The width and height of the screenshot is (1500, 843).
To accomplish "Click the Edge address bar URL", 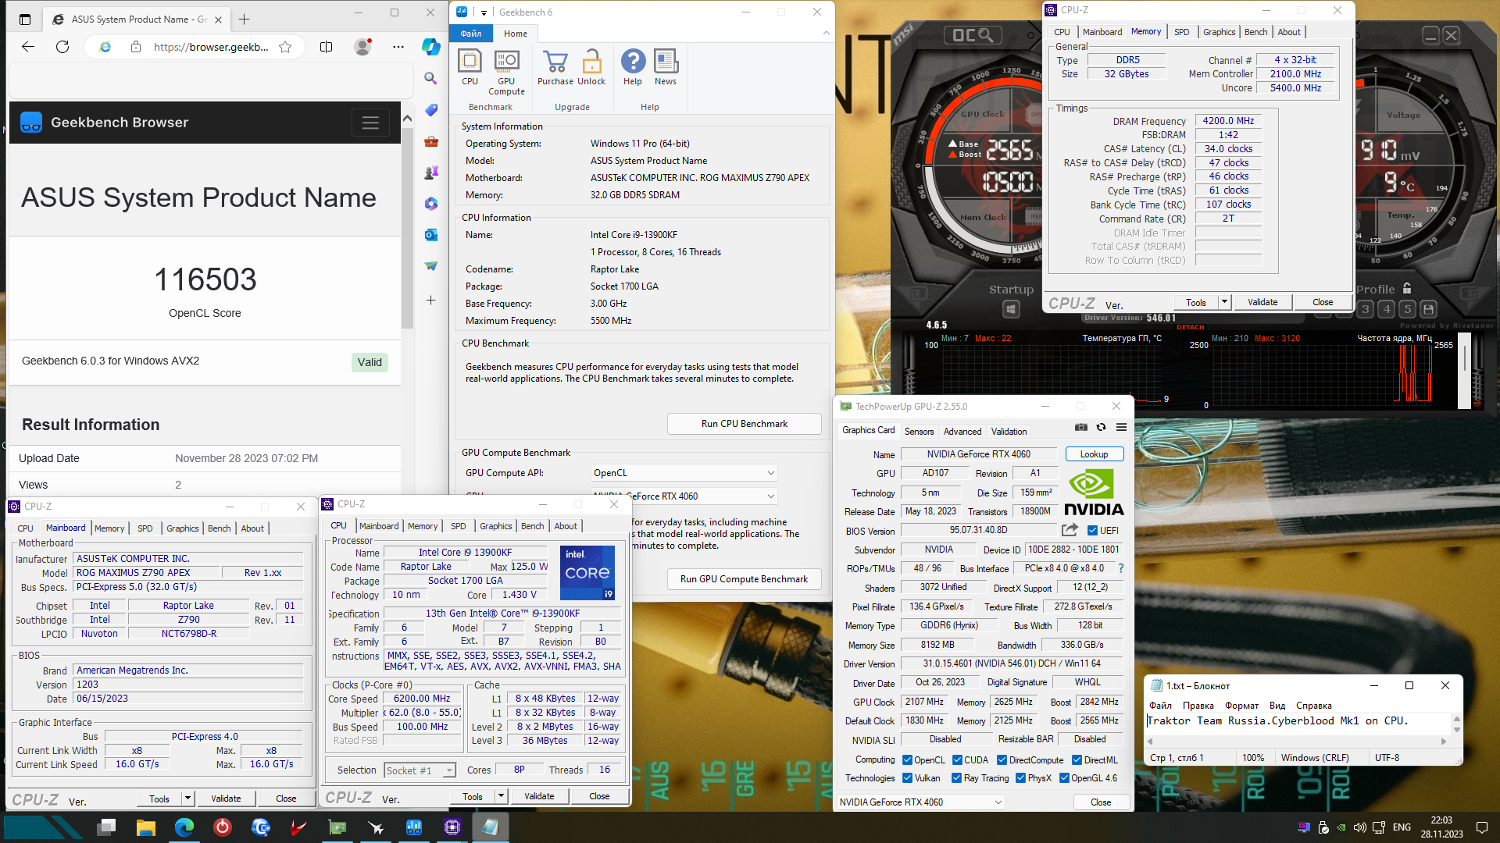I will pyautogui.click(x=211, y=47).
